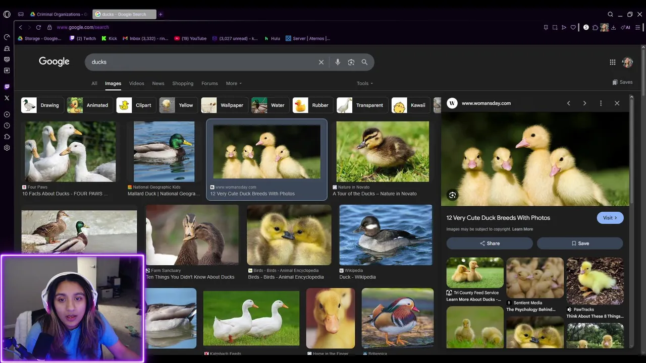This screenshot has height=363, width=646.
Task: Start voice search with the microphone
Action: click(338, 62)
